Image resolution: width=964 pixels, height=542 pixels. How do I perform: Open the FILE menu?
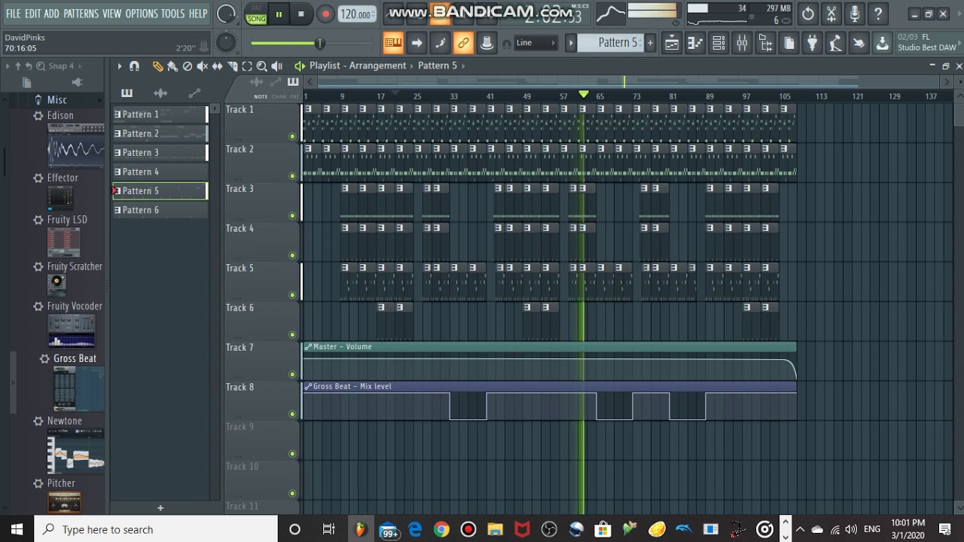coord(14,14)
